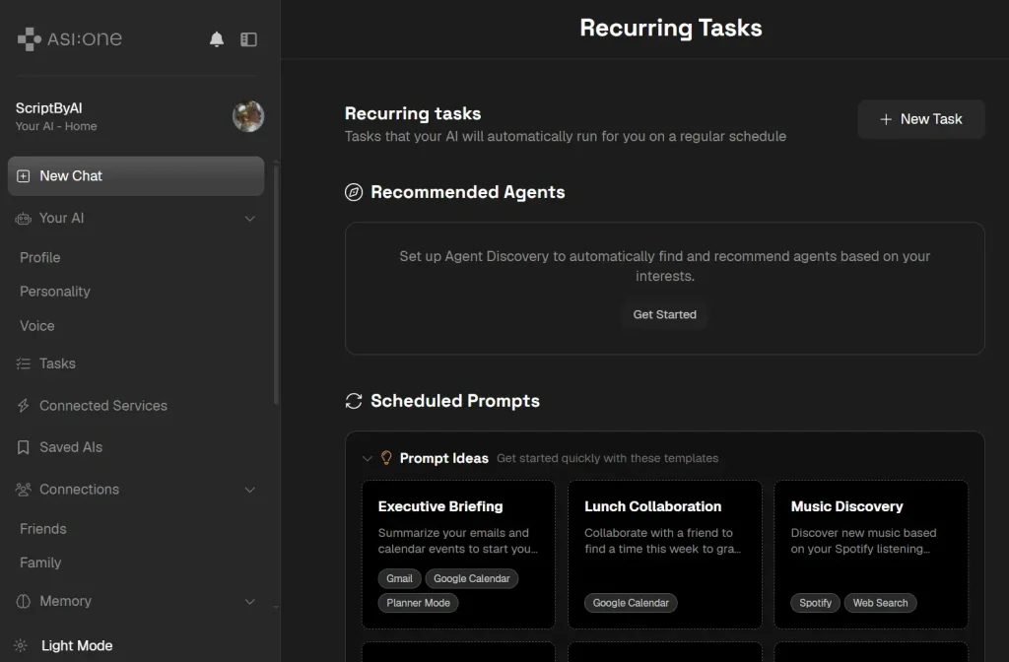Click the ScriptByAI profile avatar
The height and width of the screenshot is (662, 1009).
pos(248,116)
